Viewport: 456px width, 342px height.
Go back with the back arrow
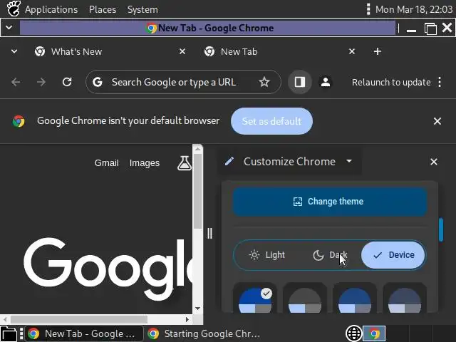tap(16, 82)
